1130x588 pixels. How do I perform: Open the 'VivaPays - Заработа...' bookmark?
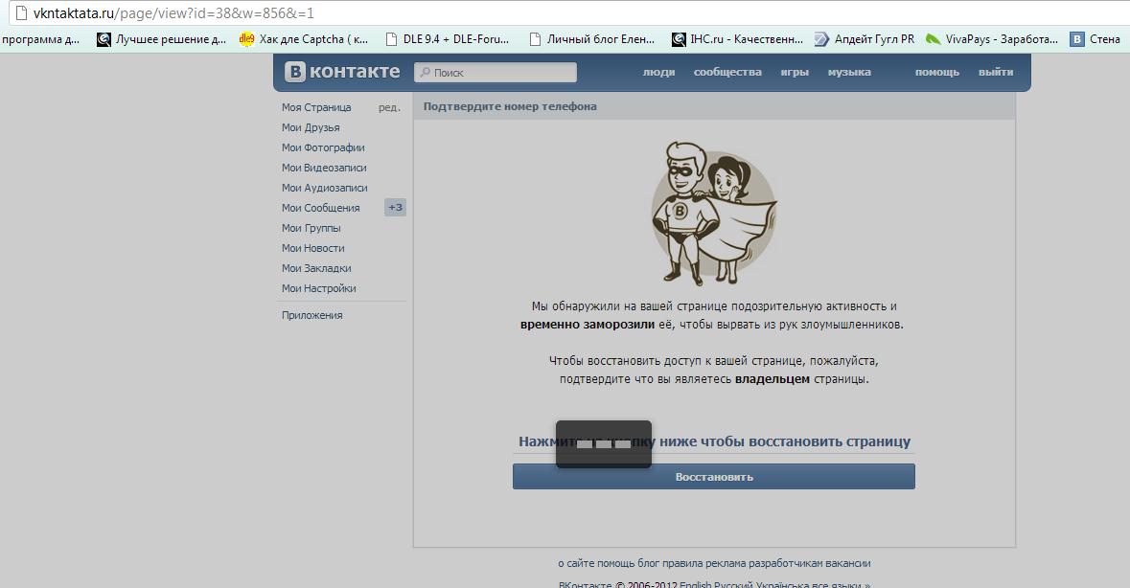(992, 39)
